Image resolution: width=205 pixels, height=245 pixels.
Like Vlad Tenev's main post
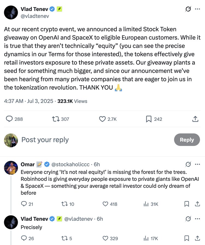pyautogui.click(x=102, y=119)
